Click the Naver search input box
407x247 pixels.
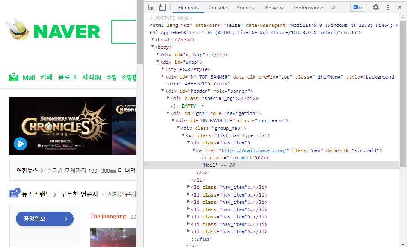124,31
